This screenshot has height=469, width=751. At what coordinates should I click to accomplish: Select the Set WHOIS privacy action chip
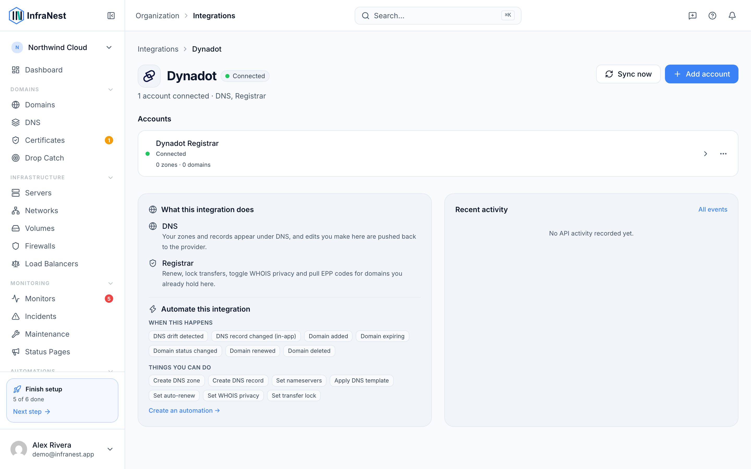point(233,396)
